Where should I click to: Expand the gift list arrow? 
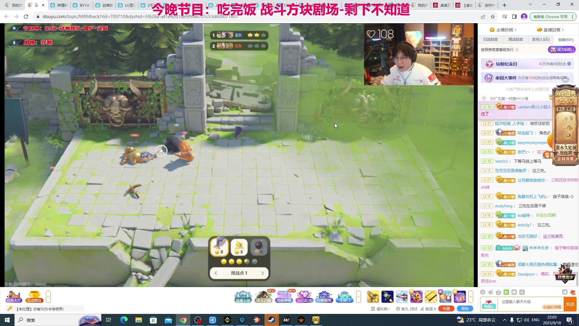tap(470, 297)
